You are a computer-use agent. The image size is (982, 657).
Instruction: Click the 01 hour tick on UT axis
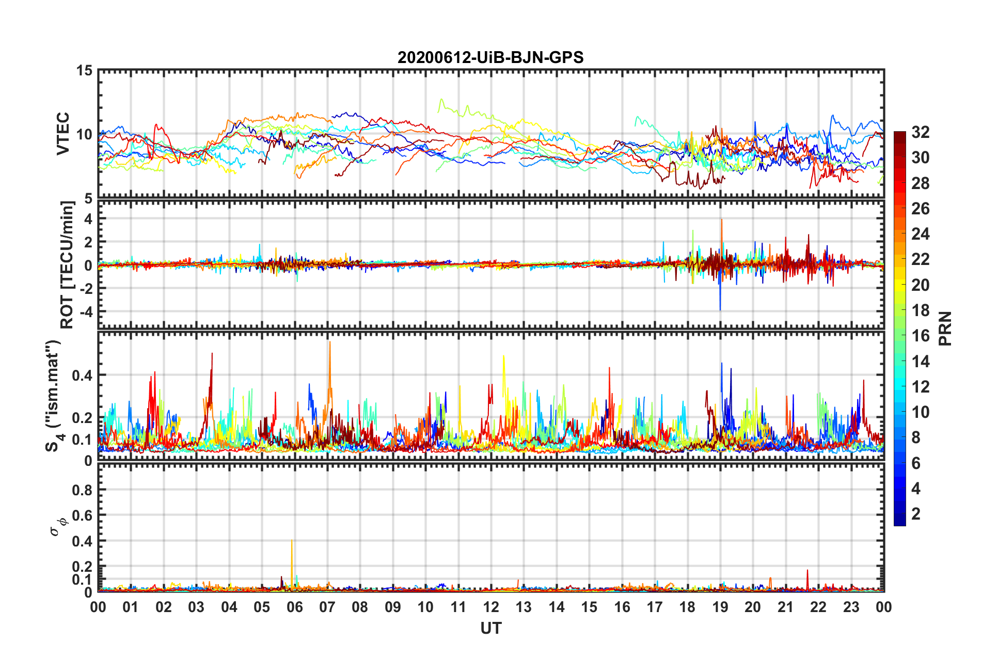coord(131,607)
